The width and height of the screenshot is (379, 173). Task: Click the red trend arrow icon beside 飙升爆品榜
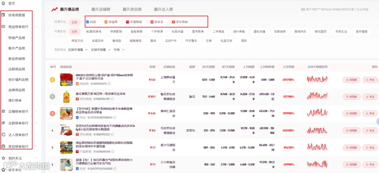[x=54, y=9]
